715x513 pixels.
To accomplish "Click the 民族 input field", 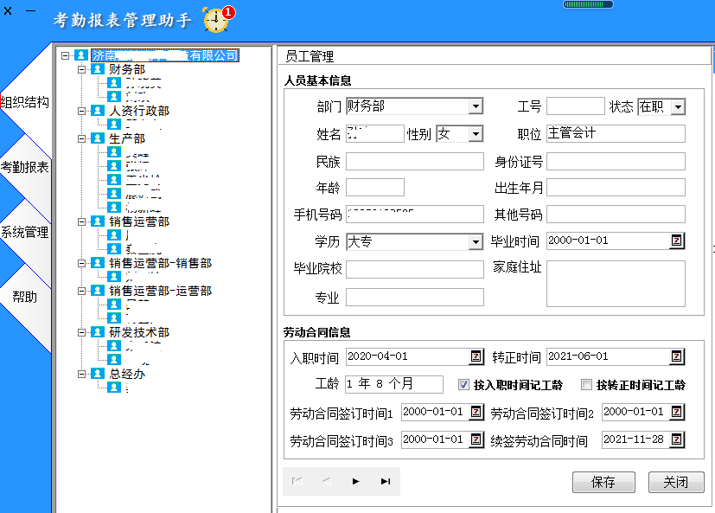I will click(414, 161).
